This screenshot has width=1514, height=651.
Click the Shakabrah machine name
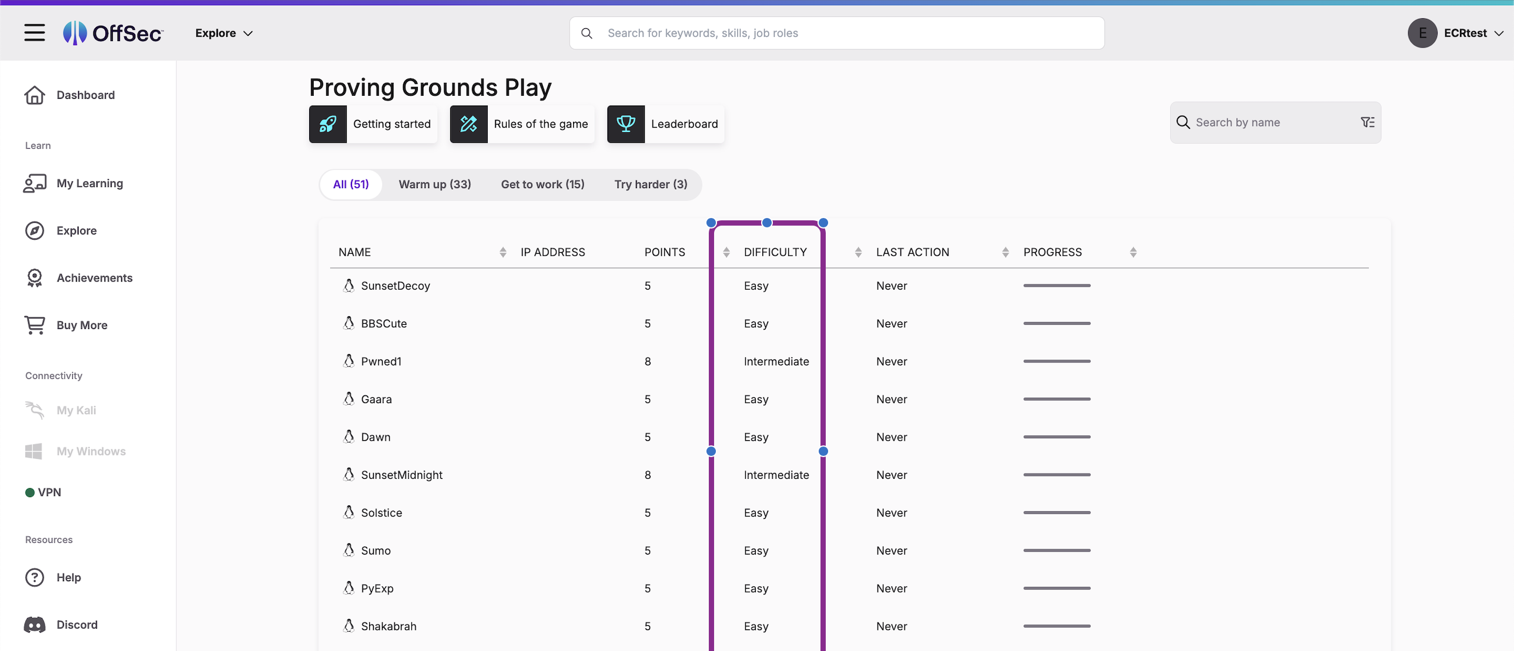pyautogui.click(x=388, y=626)
